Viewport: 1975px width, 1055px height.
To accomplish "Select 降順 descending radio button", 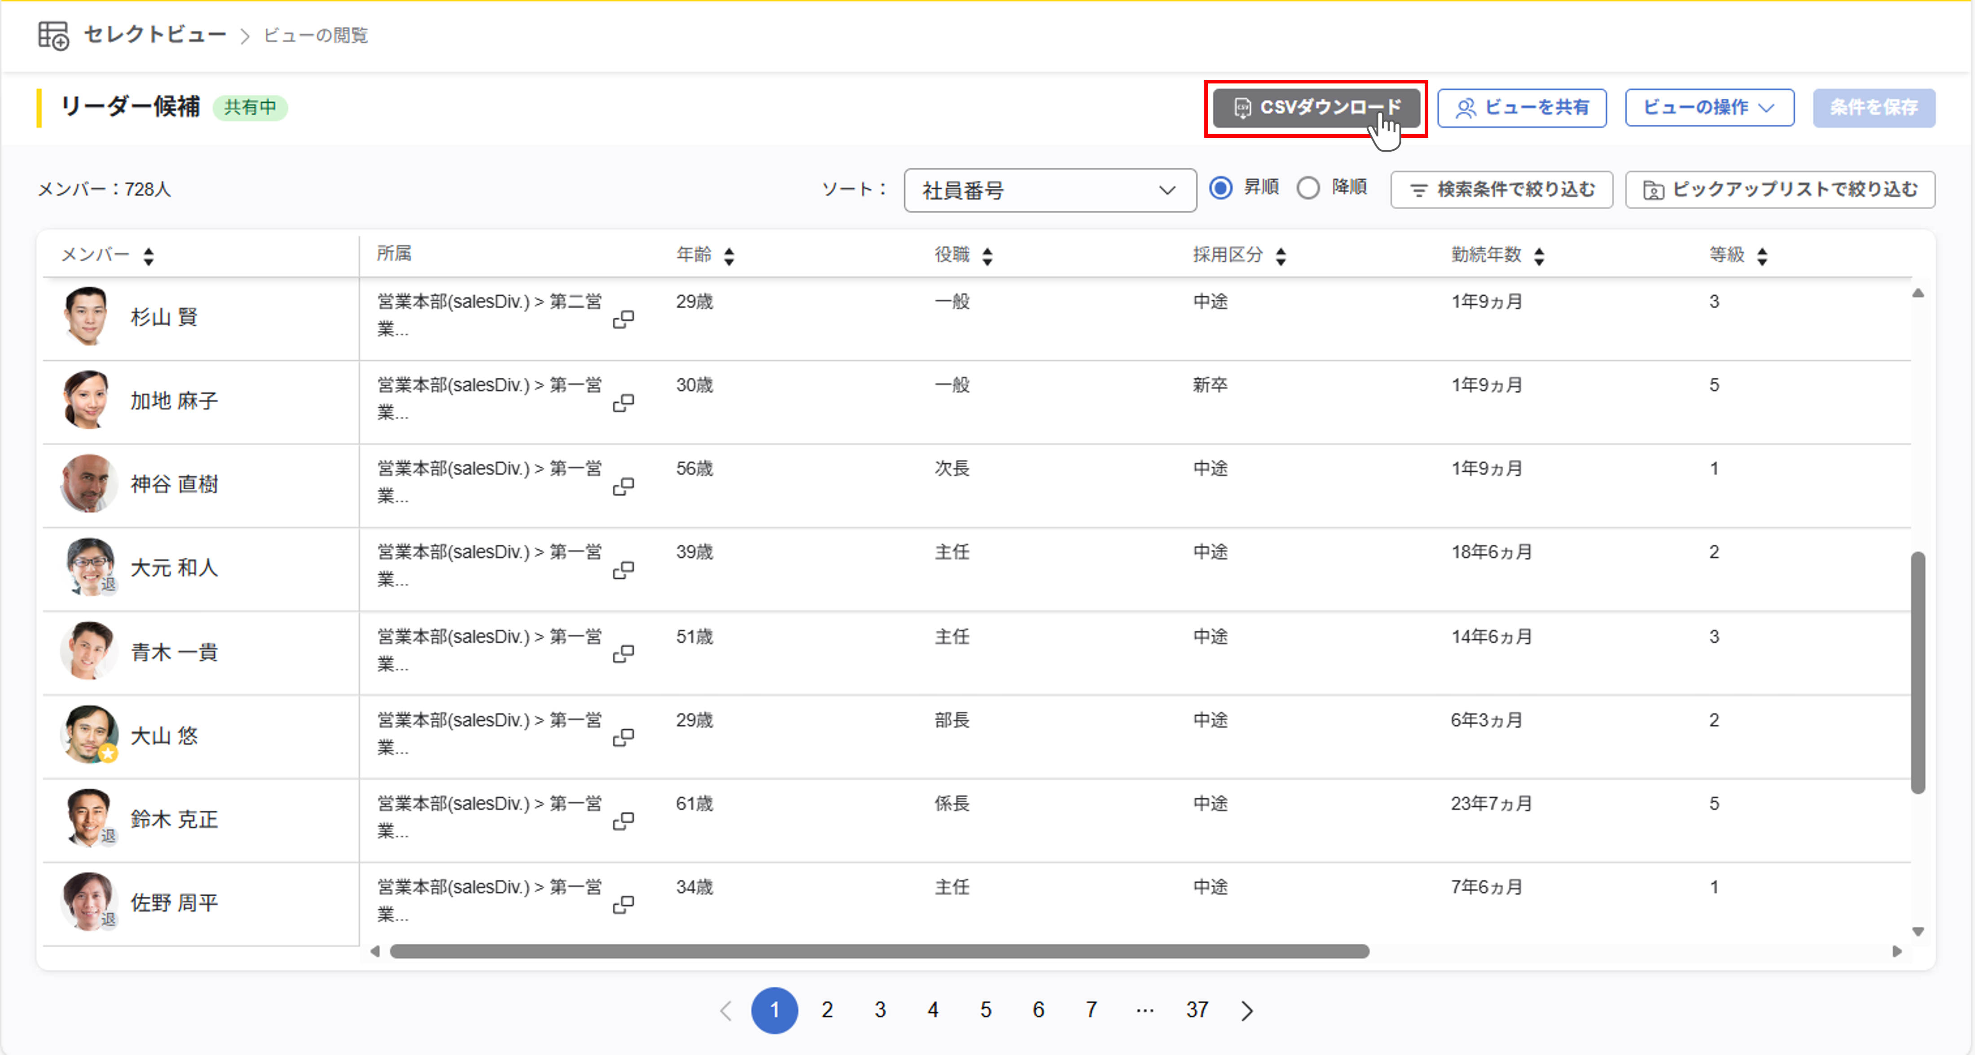I will (1308, 188).
